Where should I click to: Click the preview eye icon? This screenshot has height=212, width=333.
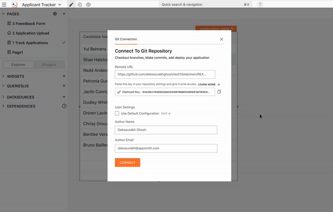[88, 5]
